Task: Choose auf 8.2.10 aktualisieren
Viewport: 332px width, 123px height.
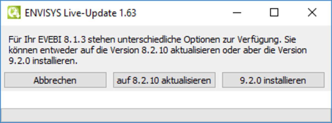Action: click(x=164, y=80)
